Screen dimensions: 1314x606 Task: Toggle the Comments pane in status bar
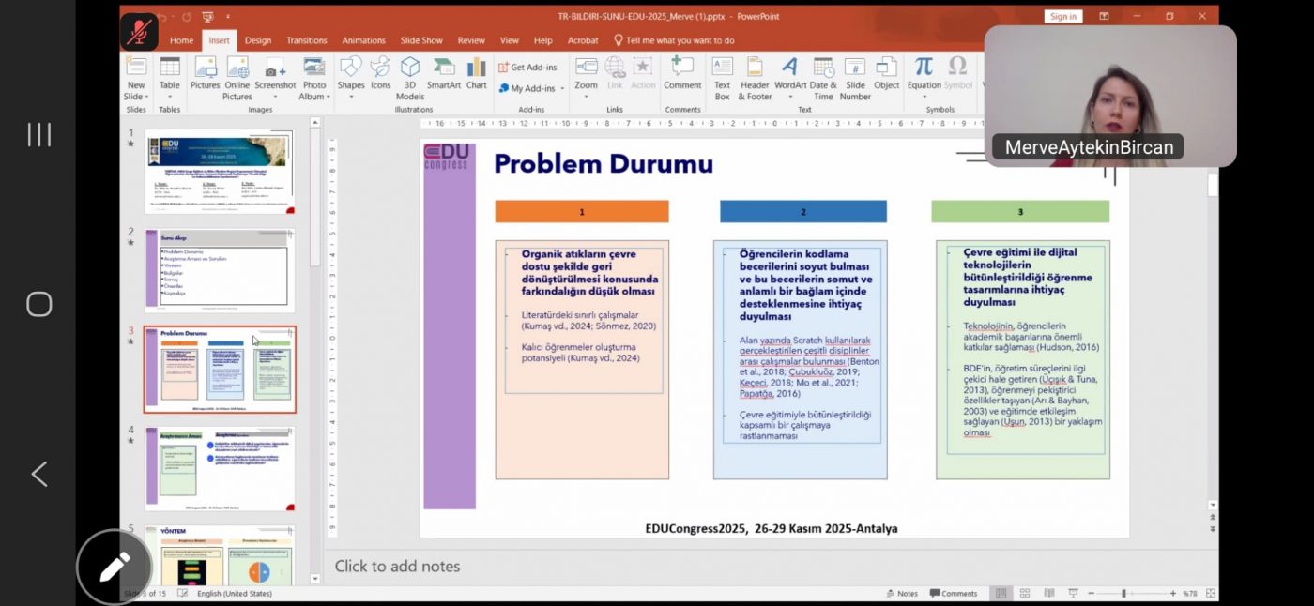tap(954, 593)
